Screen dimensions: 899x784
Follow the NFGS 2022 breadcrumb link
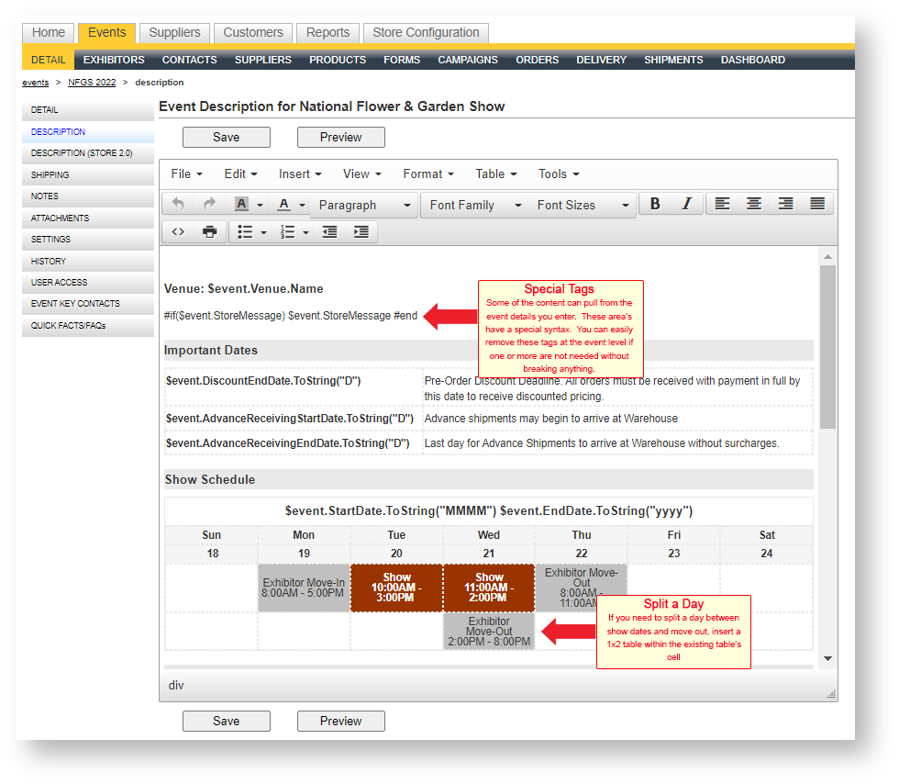click(x=92, y=83)
